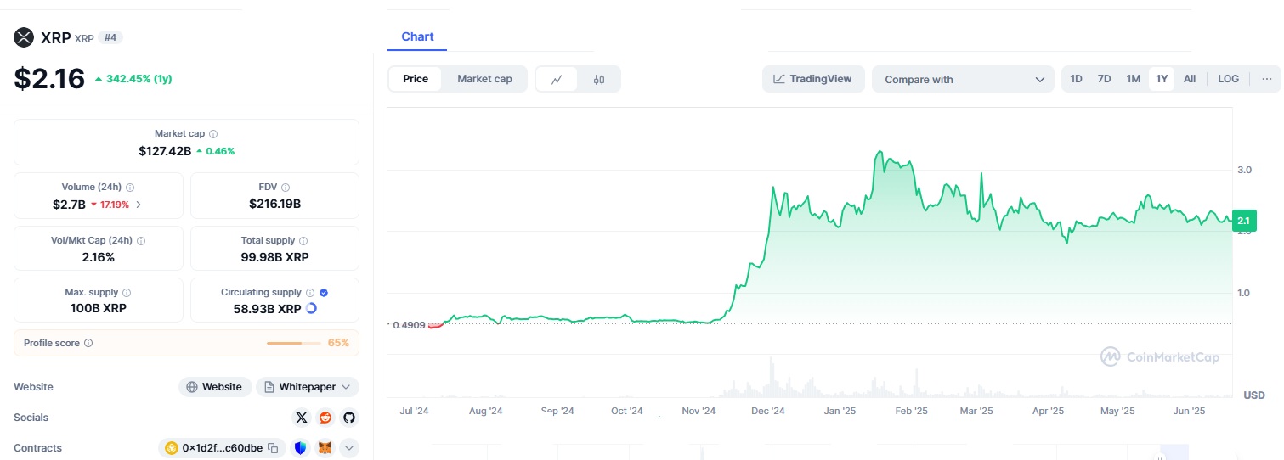
Task: Click the blue shield icon in Contracts
Action: [300, 448]
